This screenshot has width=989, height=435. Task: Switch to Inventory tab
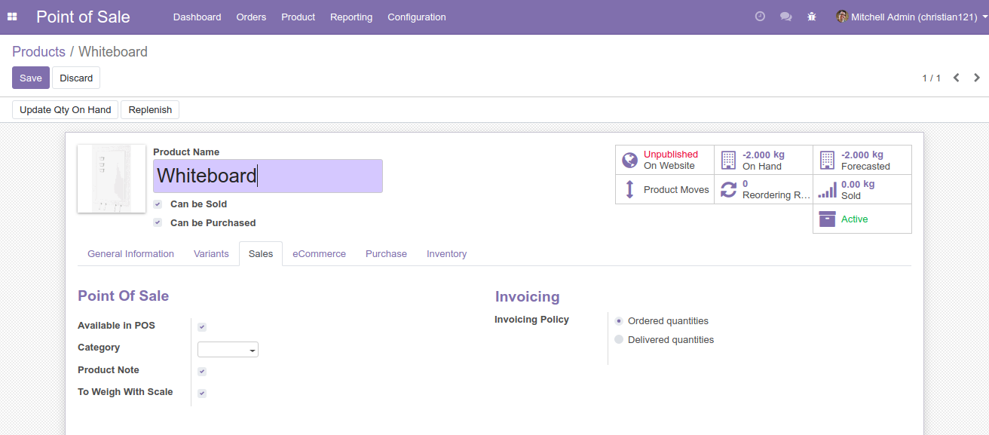446,254
